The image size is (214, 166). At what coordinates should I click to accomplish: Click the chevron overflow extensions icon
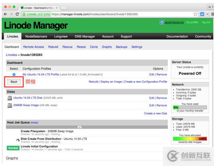tap(207, 14)
